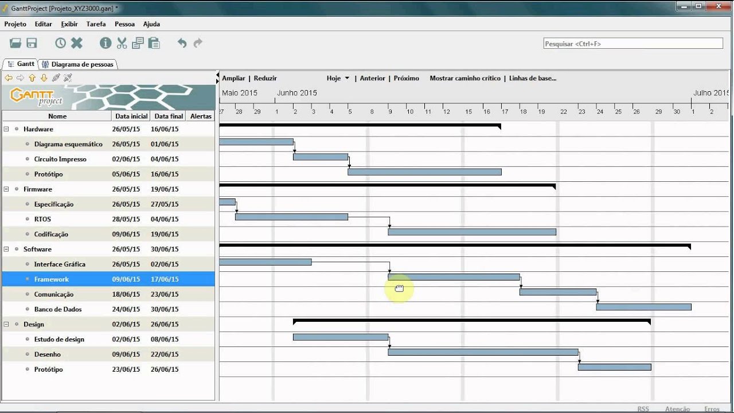Indent task with right arrow icon
The height and width of the screenshot is (413, 734).
coord(20,77)
